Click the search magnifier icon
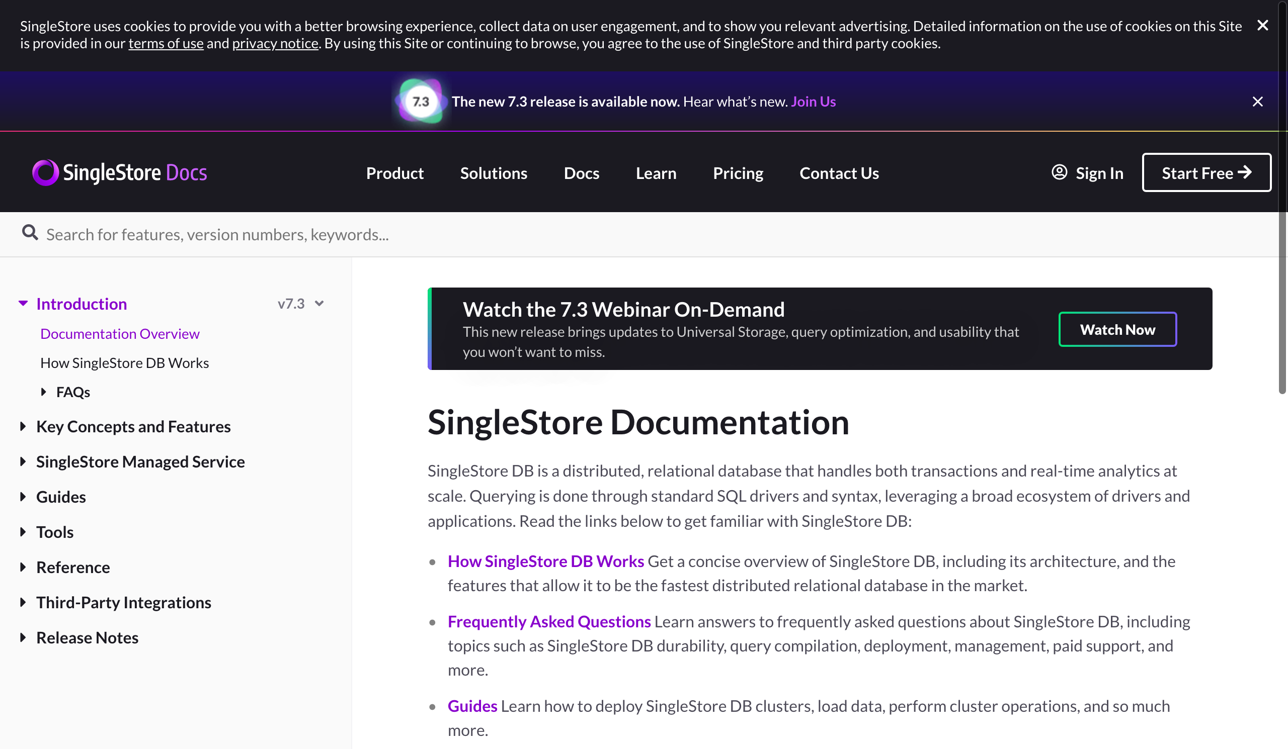The image size is (1288, 749). coord(30,233)
